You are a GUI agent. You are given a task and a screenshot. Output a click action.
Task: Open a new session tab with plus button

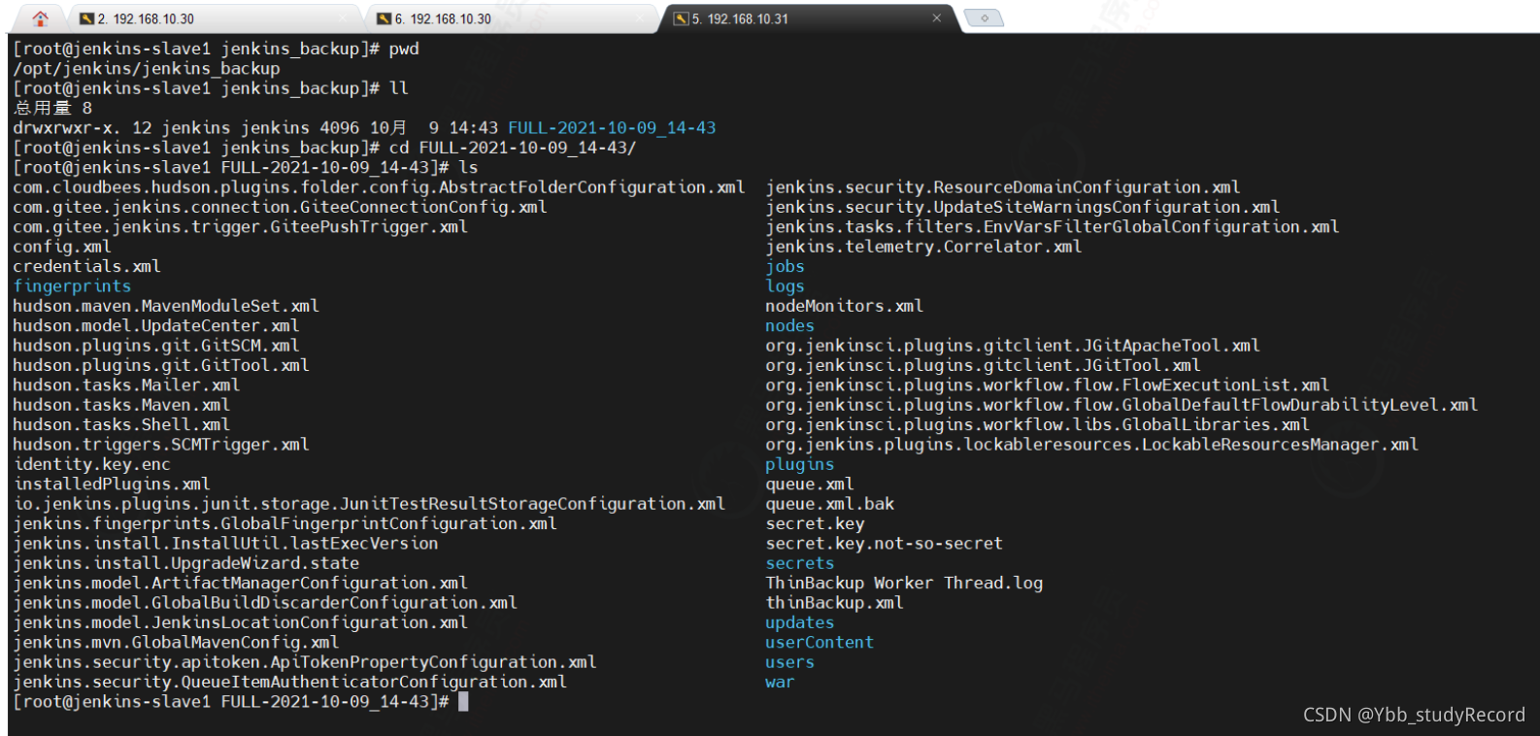984,18
